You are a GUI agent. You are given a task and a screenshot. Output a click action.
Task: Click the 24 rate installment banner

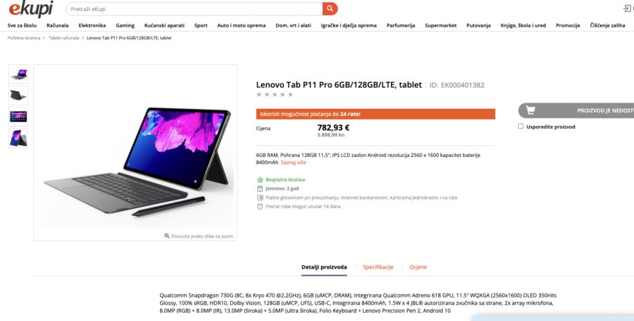pos(375,114)
